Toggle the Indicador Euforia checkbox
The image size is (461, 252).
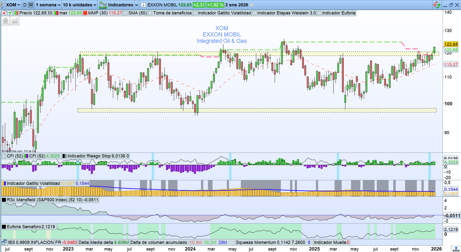[x=319, y=13]
